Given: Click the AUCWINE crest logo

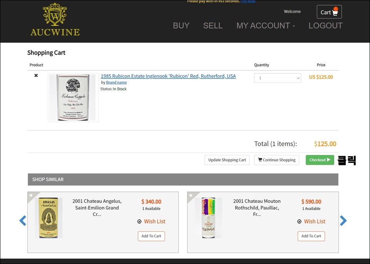Looking at the screenshot, I should (55, 19).
